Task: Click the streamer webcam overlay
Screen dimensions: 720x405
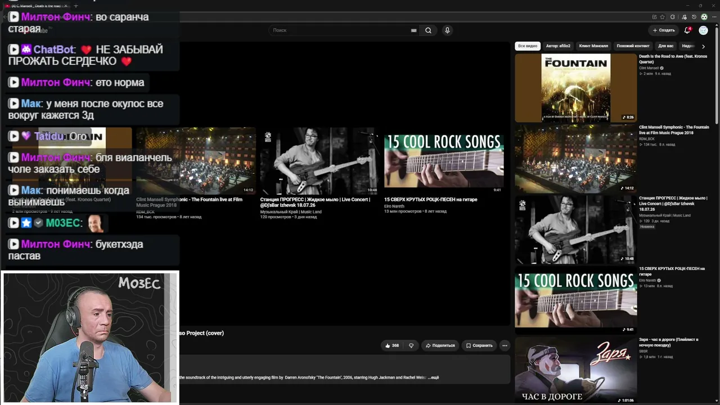Action: pos(90,337)
